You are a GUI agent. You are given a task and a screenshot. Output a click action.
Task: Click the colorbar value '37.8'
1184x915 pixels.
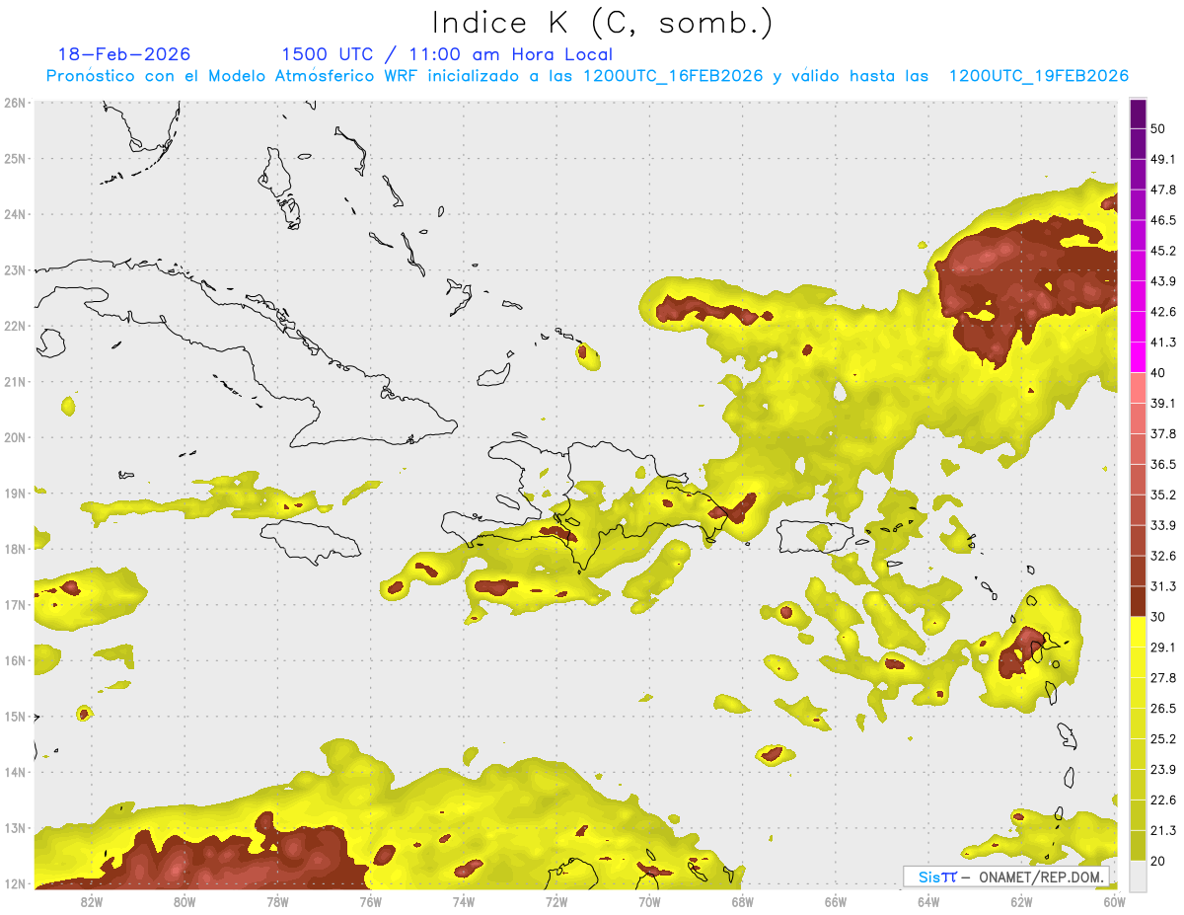pyautogui.click(x=1162, y=434)
